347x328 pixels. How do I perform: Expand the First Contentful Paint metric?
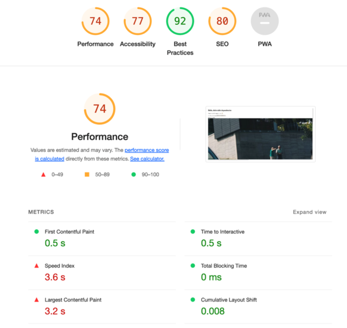69,232
